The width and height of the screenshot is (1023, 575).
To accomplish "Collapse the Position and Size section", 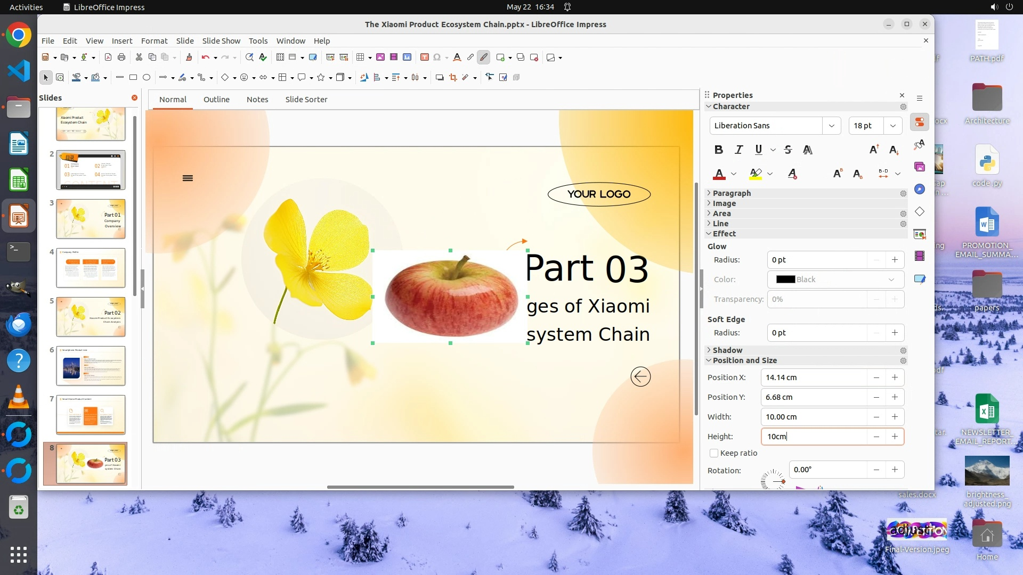I will (744, 360).
